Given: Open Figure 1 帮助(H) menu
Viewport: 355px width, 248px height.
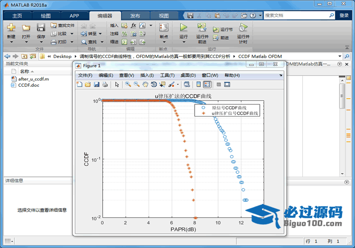Looking at the screenshot, I should coord(232,75).
